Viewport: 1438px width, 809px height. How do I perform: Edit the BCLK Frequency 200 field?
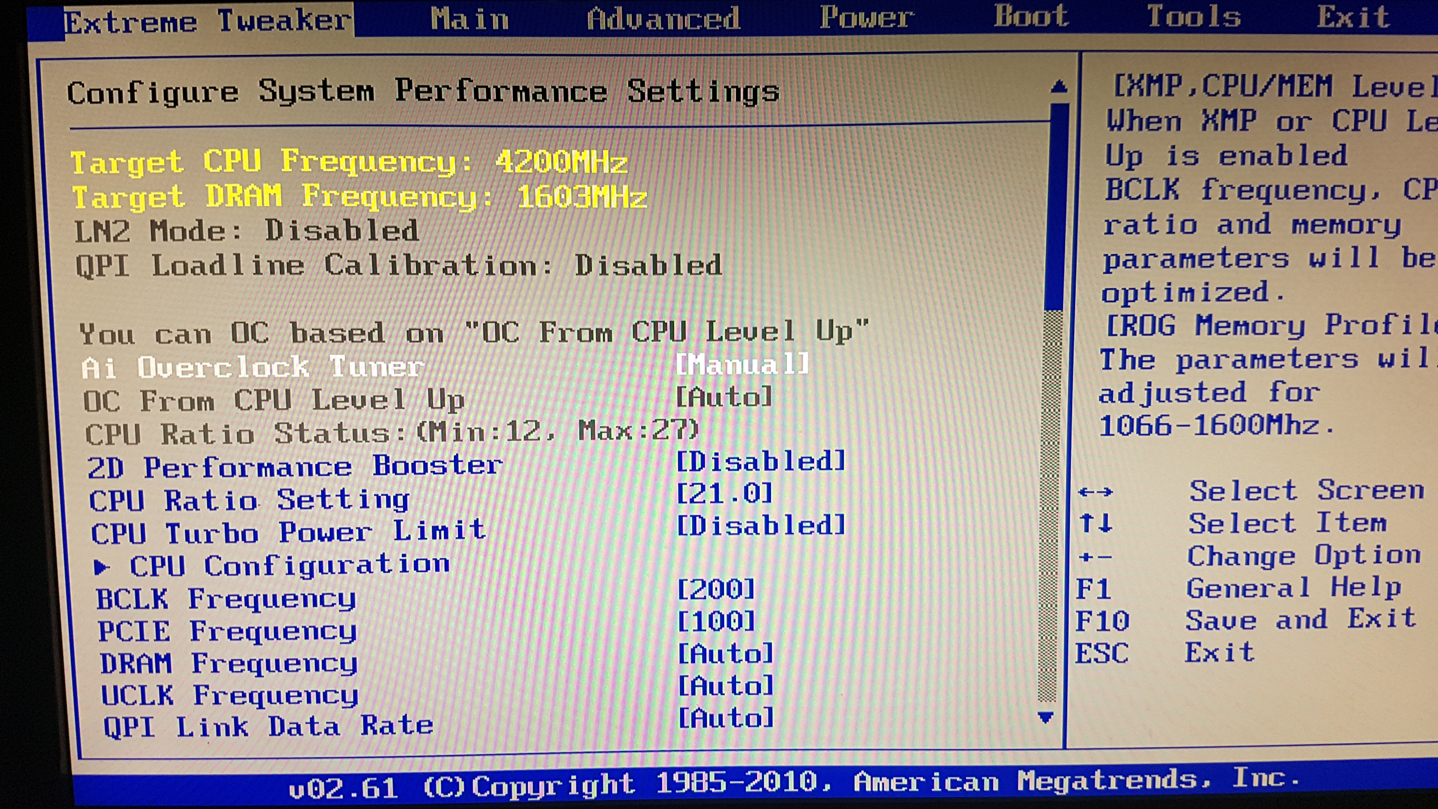click(716, 589)
